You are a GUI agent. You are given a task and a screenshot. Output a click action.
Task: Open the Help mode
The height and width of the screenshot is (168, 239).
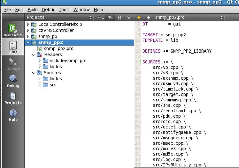pyautogui.click(x=13, y=115)
